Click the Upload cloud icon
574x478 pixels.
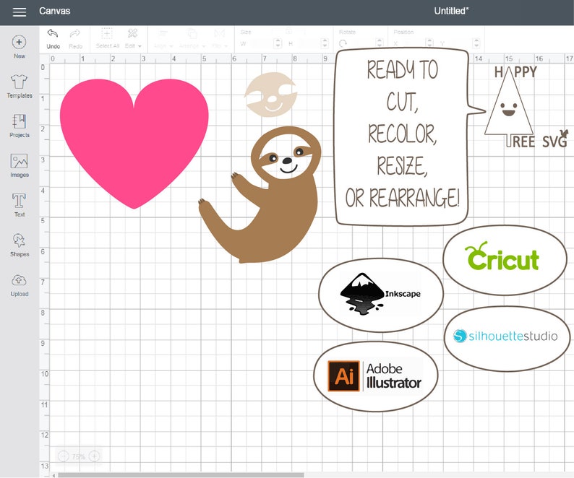(x=19, y=280)
